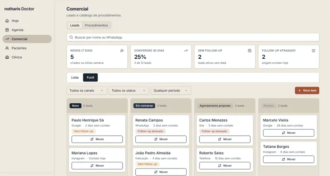Click the plus icon on Novo lead
This screenshot has height=176, width=330.
pos(299,91)
